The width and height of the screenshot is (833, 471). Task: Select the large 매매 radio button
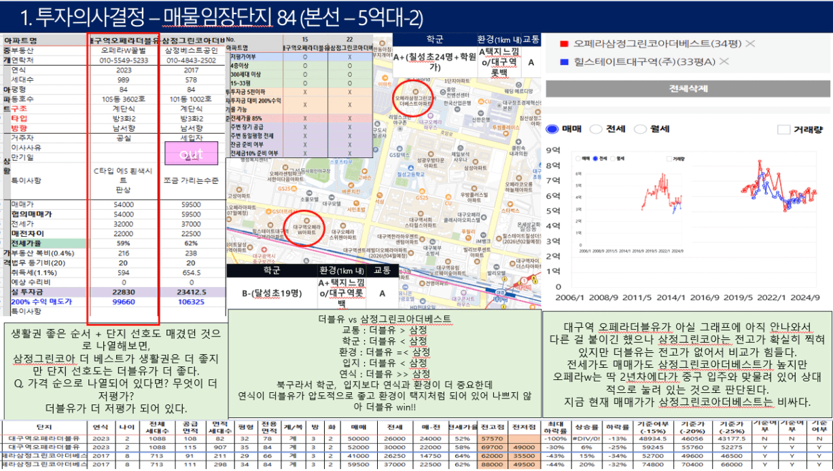click(x=552, y=129)
